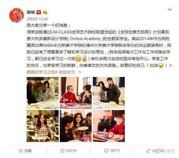Viewport: 179px width, 158px height.
Task: Click the comment bubble icon
Action: 106,151
